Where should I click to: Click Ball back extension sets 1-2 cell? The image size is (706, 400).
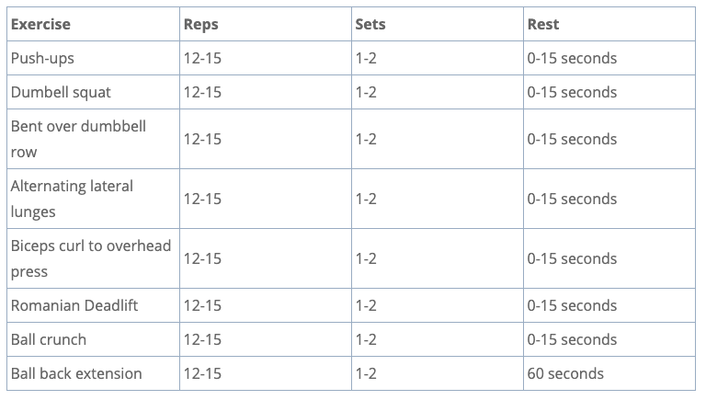(366, 373)
